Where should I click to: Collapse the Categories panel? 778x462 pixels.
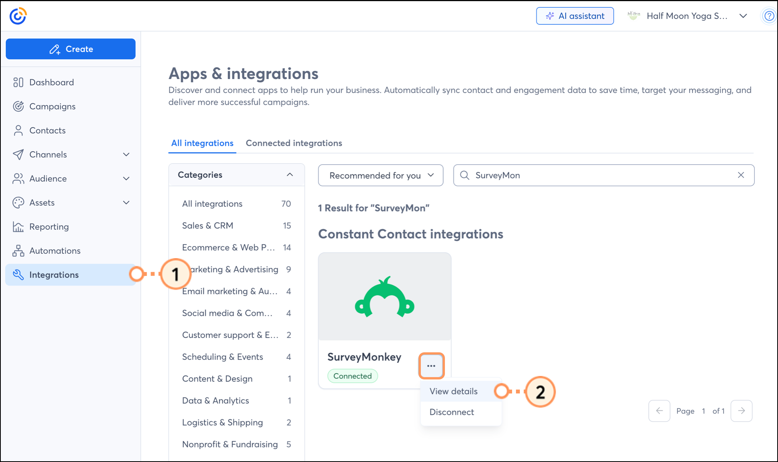coord(290,175)
